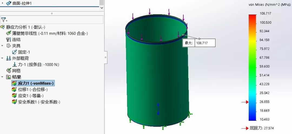Screen dimensions: 292x134
Task: Collapse the 结果 results folder
Action: point(2,77)
